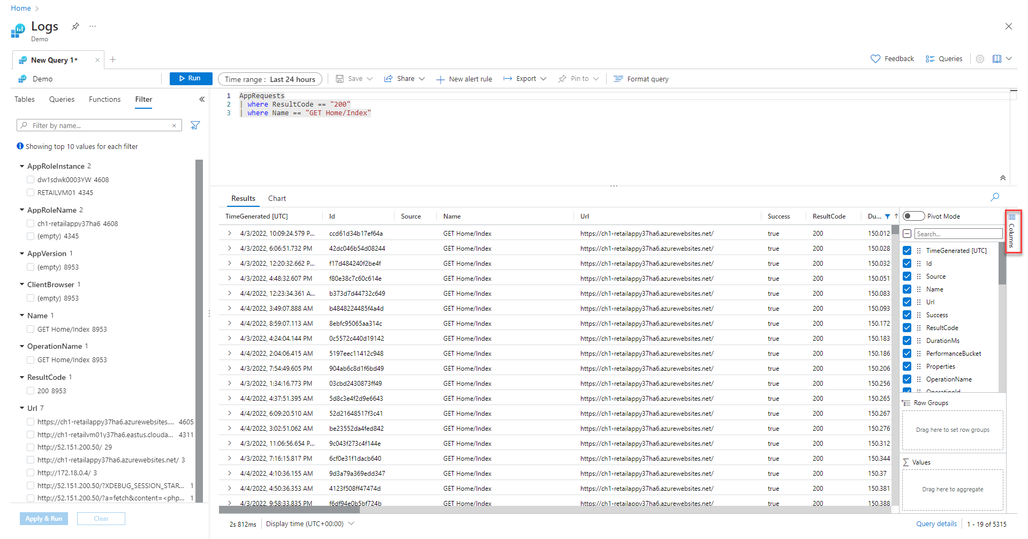Open the settings gear icon

click(980, 59)
